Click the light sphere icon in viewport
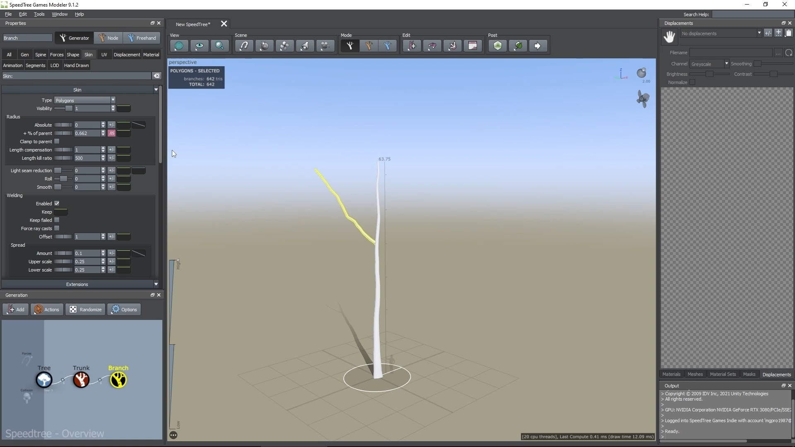This screenshot has height=447, width=795. [641, 73]
